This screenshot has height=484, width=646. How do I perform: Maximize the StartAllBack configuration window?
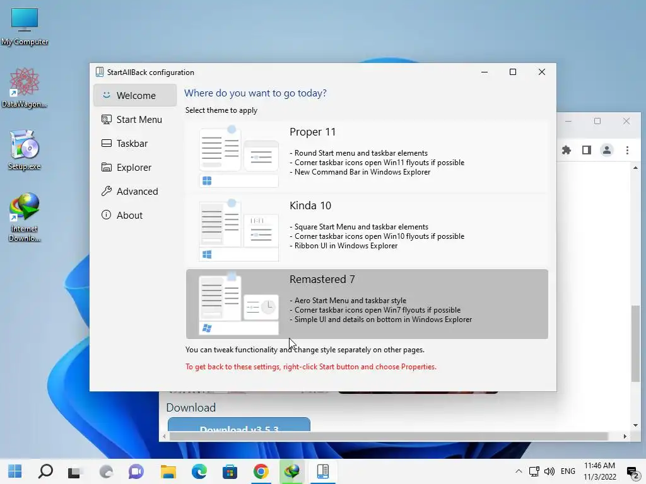(513, 72)
